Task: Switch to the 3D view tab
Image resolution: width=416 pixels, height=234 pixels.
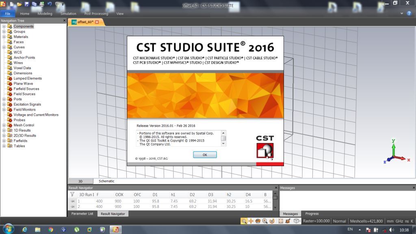Action: point(80,181)
